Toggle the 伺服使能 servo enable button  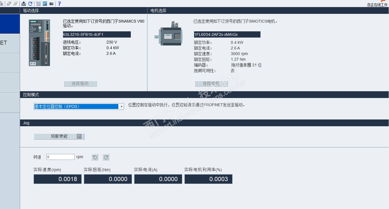(x=59, y=136)
